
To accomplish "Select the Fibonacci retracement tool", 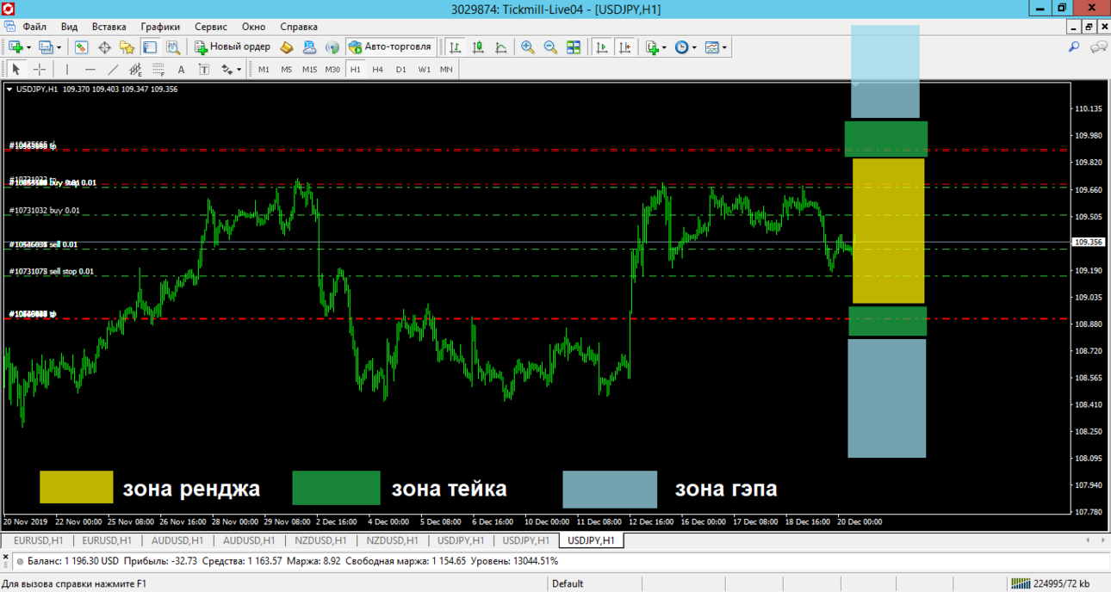I will click(158, 70).
